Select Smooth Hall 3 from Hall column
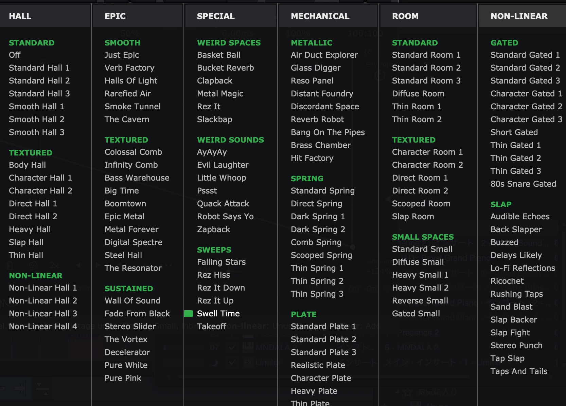The width and height of the screenshot is (566, 406). [x=36, y=132]
